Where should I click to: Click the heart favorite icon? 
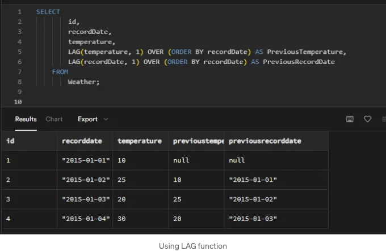pos(367,119)
